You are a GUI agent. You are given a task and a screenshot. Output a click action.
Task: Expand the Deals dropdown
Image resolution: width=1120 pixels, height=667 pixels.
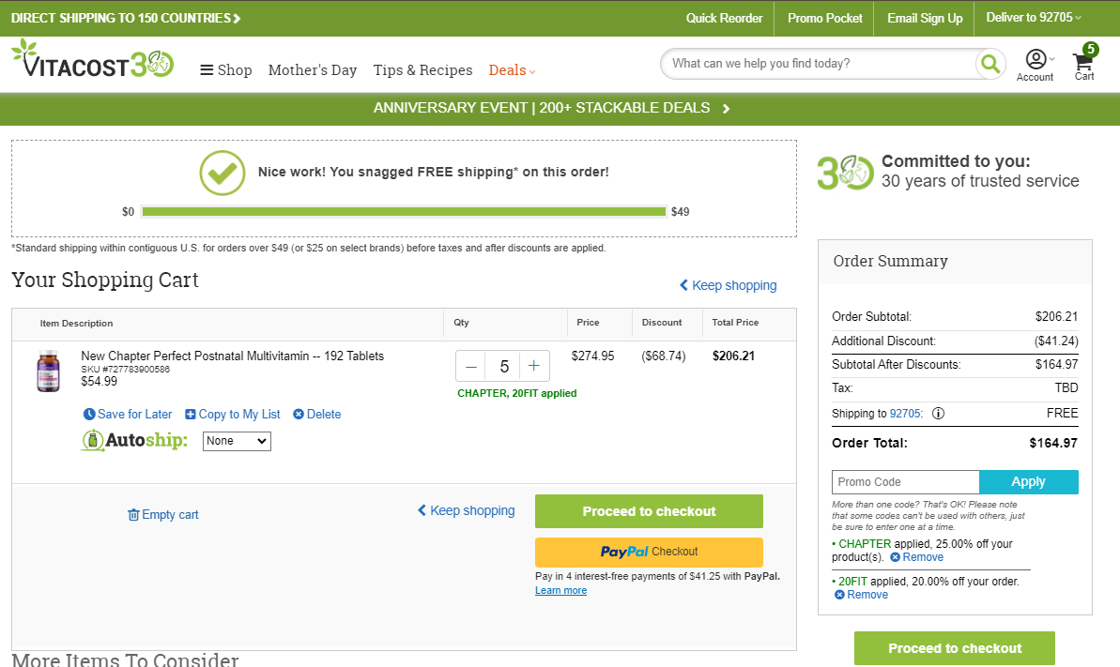coord(512,70)
